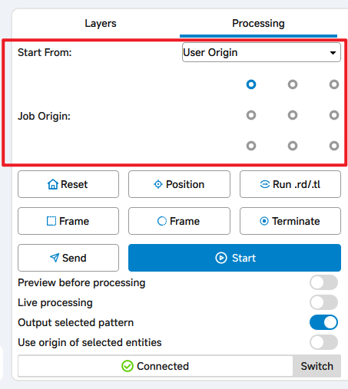Toggle Preview before processing switch

[x=323, y=282]
